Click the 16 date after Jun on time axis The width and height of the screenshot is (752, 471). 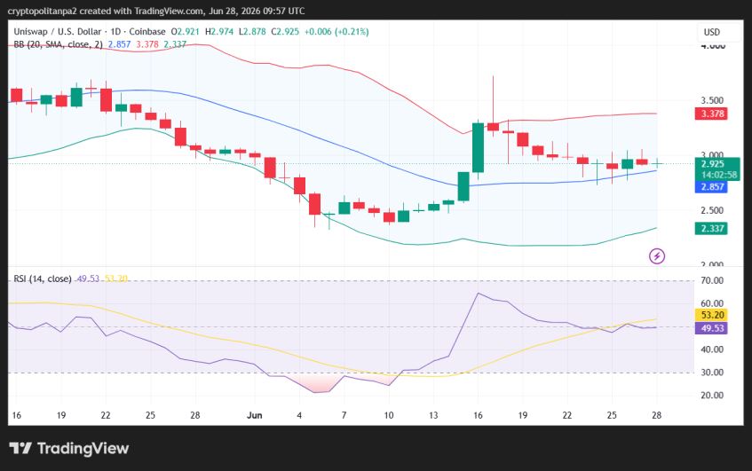478,415
